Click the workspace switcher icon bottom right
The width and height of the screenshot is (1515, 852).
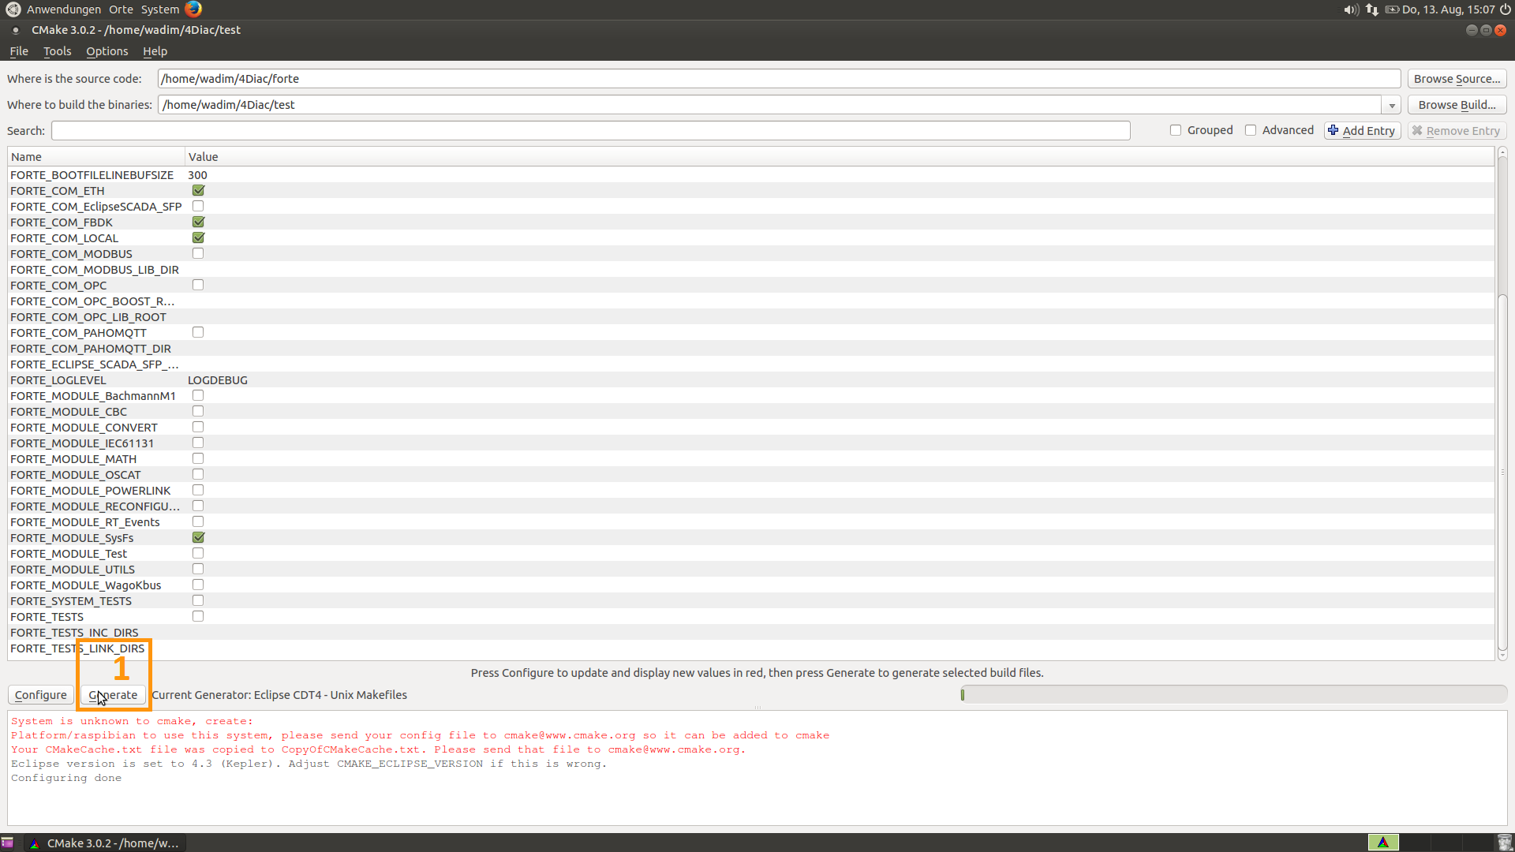pyautogui.click(x=1383, y=843)
